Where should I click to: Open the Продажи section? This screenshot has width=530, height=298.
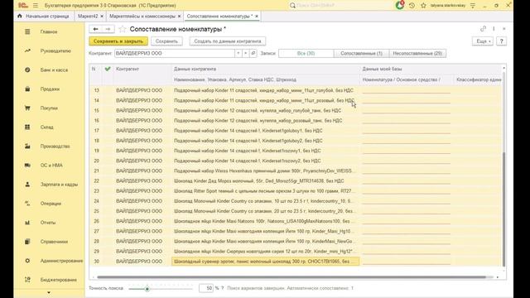[49, 89]
